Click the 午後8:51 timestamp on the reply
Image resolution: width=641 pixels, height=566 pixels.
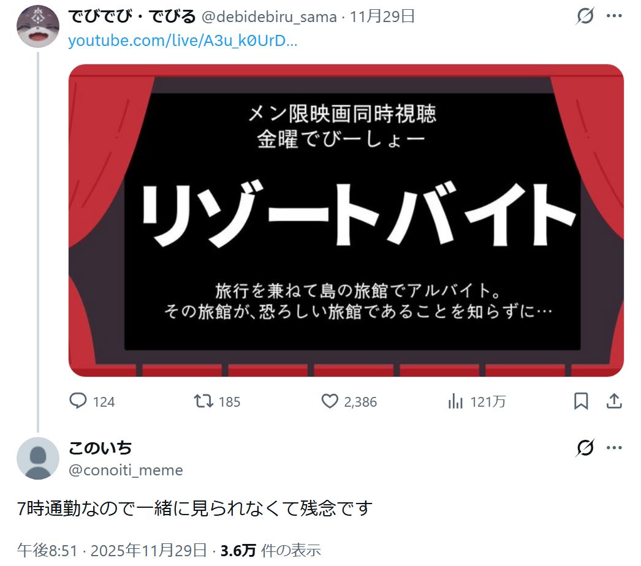click(x=47, y=551)
